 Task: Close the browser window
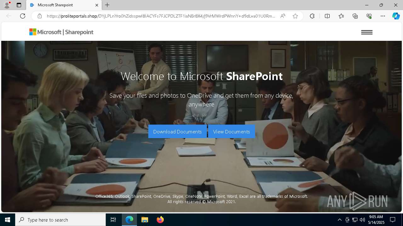coord(396,5)
